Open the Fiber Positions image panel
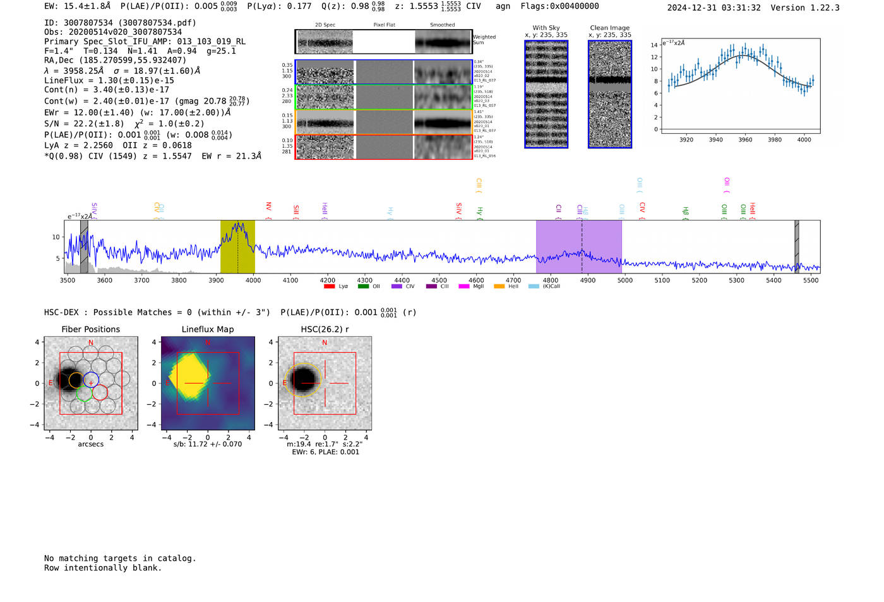The width and height of the screenshot is (884, 602). (91, 383)
